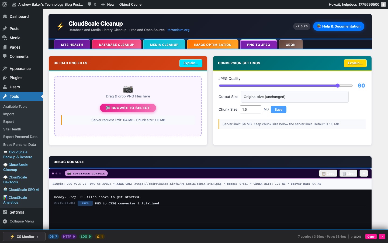Screen dimensions: 388x243
Task: Click the CloudScale Backup & Restore sidebar item
Action: point(18,154)
